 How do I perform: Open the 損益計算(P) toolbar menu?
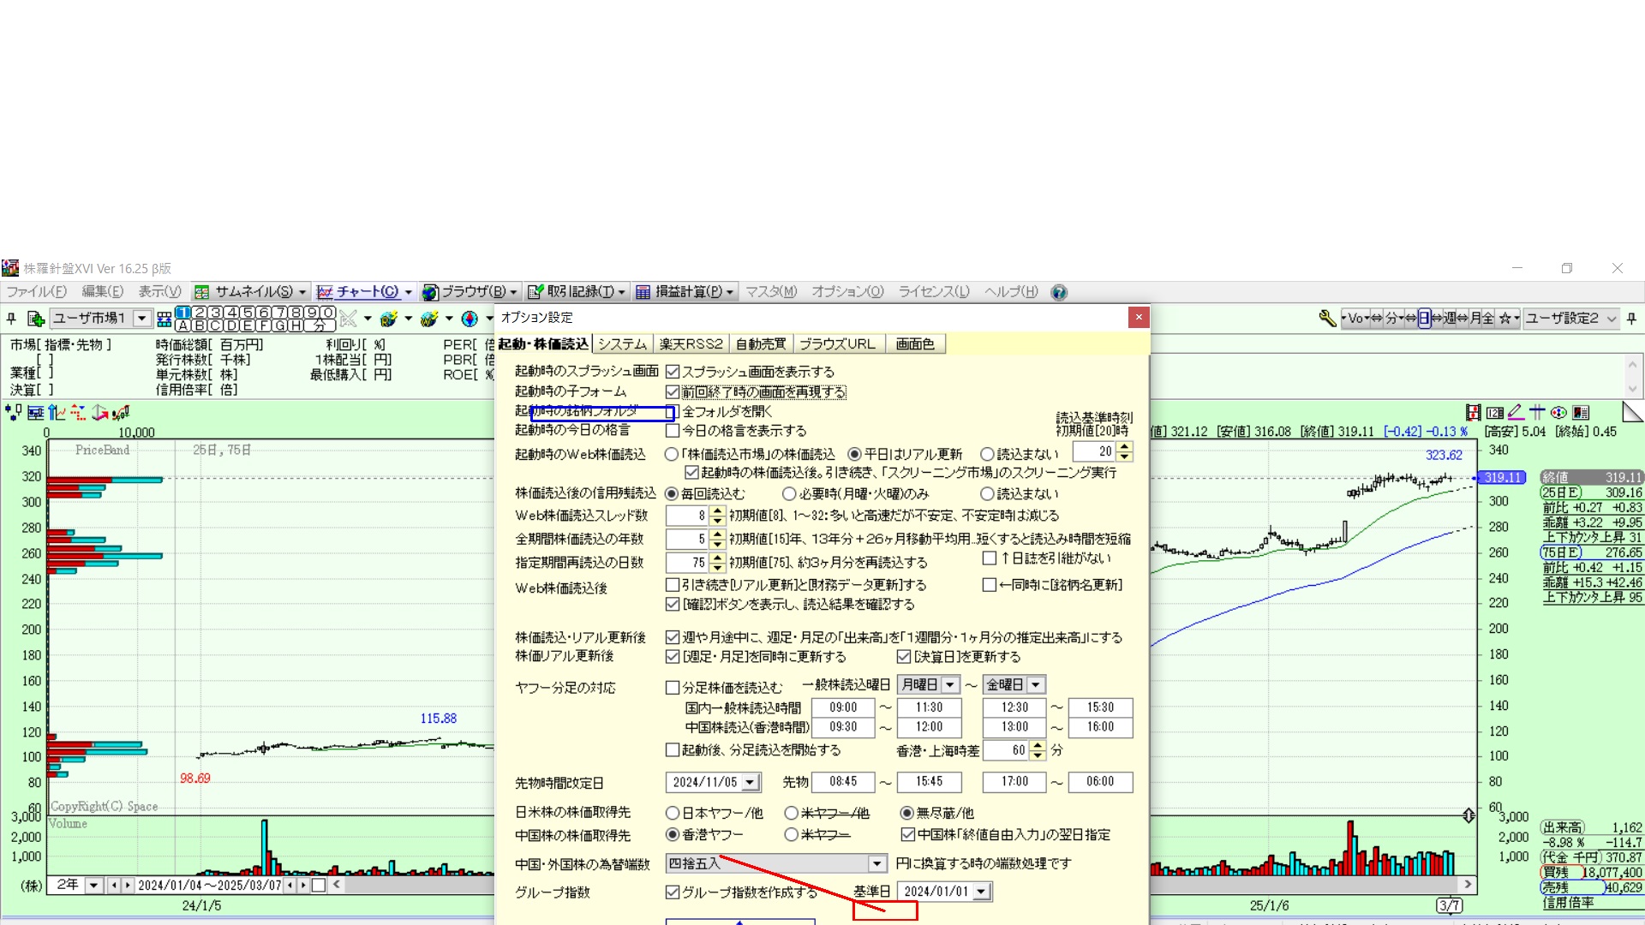pyautogui.click(x=685, y=292)
